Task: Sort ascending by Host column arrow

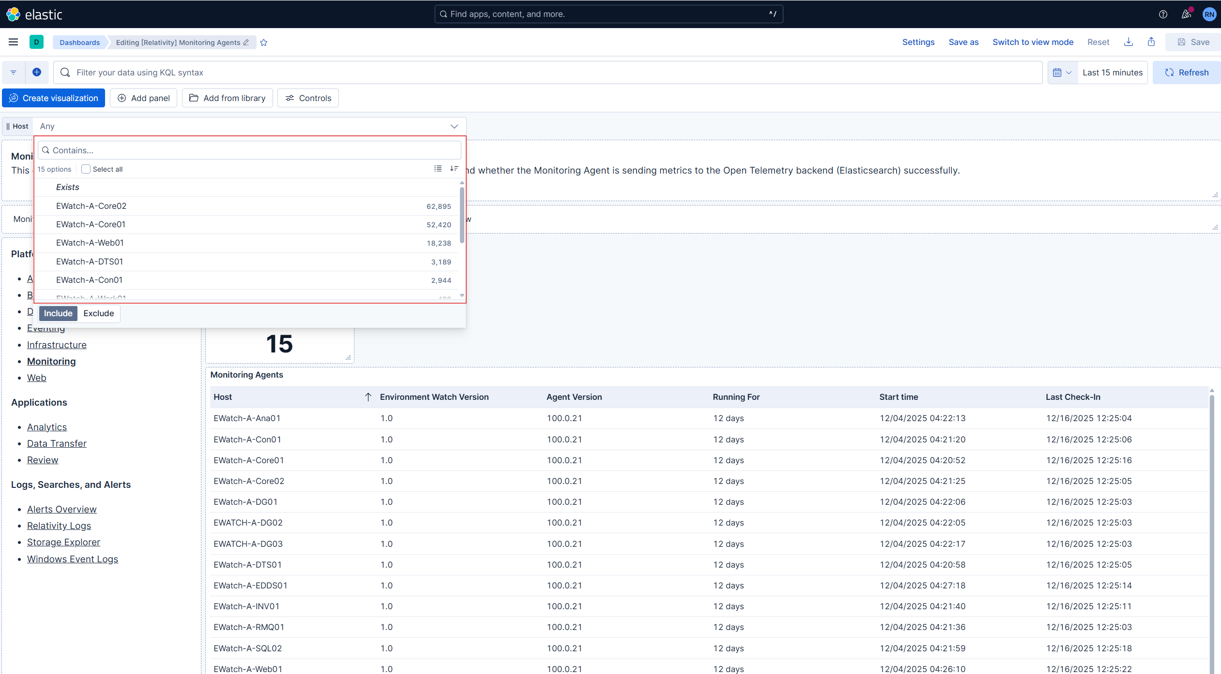Action: pos(368,397)
